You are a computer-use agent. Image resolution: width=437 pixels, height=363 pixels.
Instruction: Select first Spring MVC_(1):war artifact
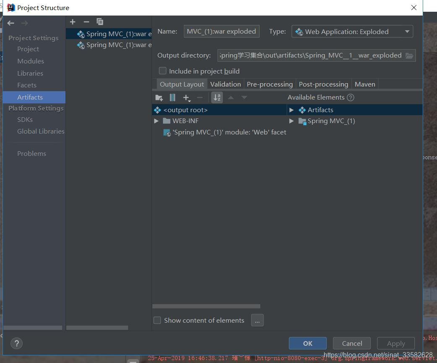coord(109,34)
